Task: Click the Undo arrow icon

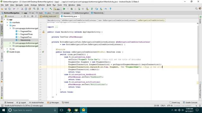Action: [x=14, y=9]
